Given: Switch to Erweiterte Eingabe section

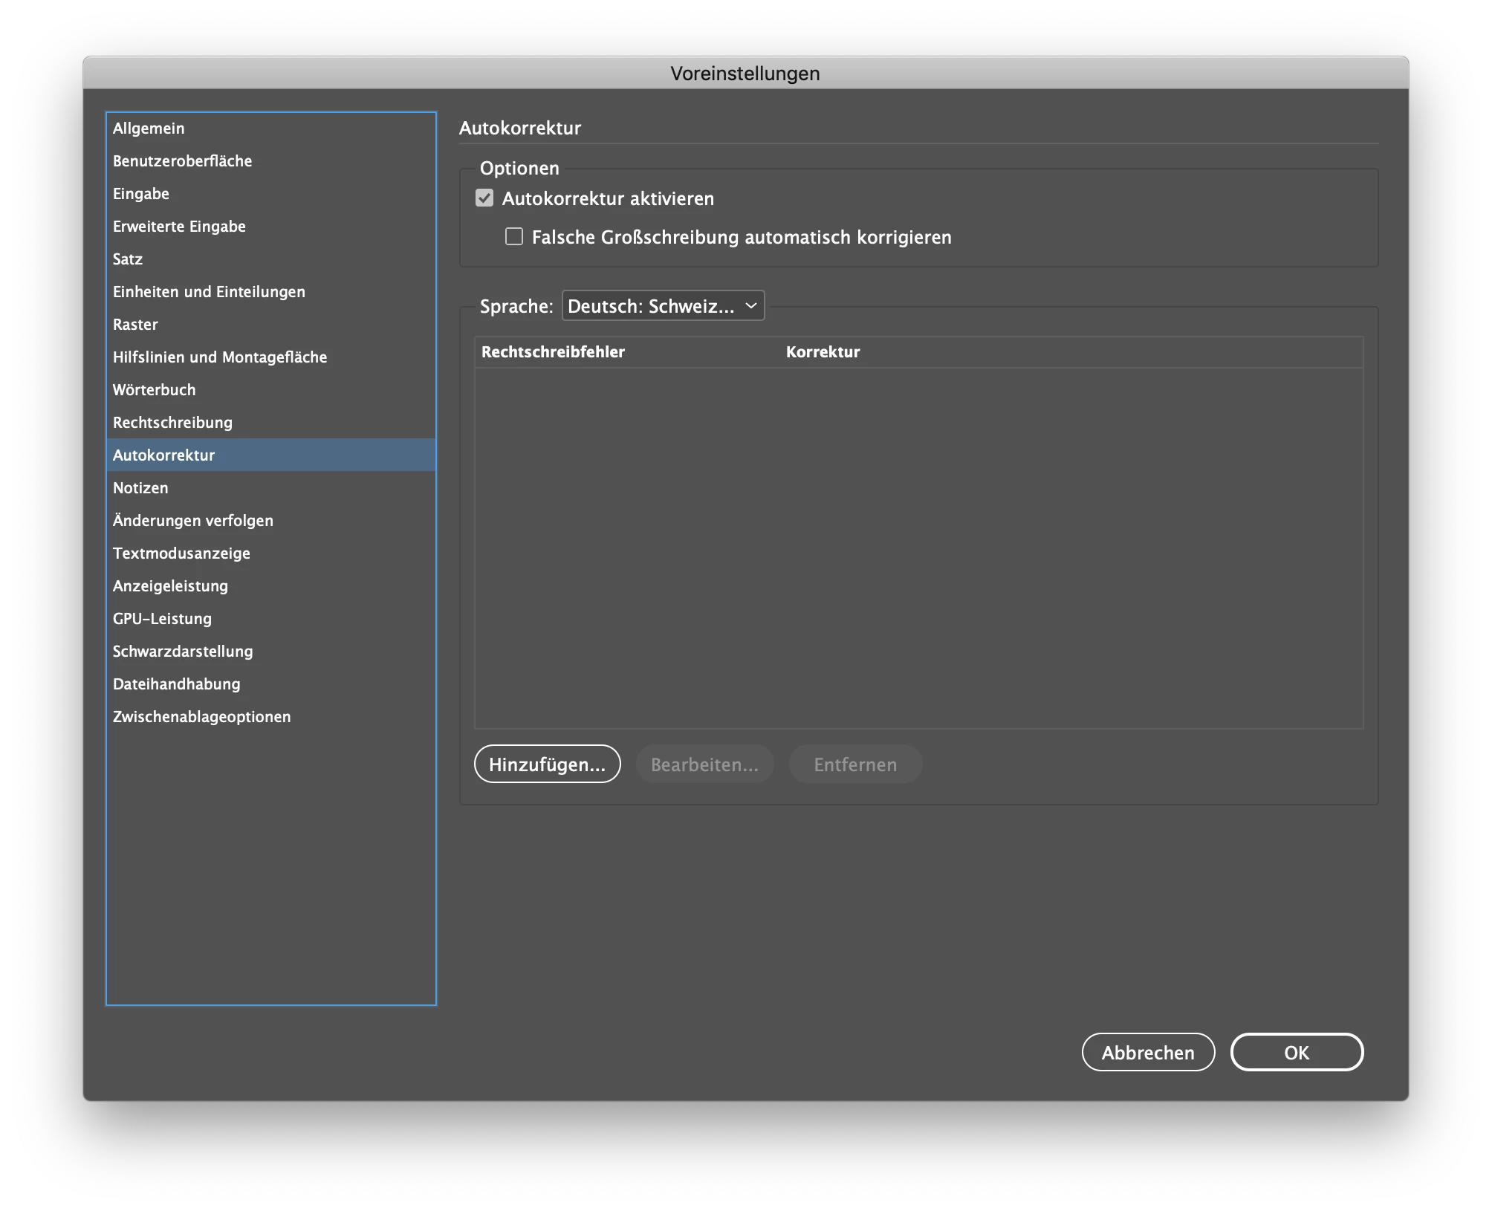Looking at the screenshot, I should click(179, 227).
